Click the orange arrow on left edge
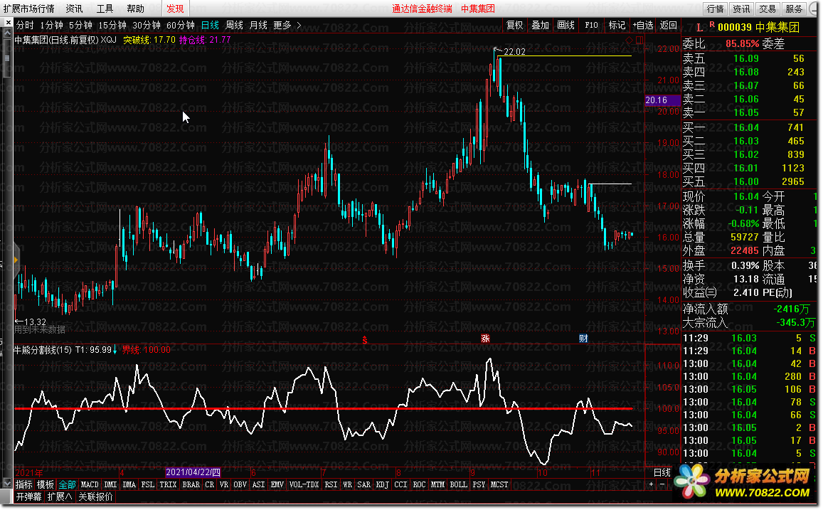This screenshot has height=510, width=823. (16, 260)
